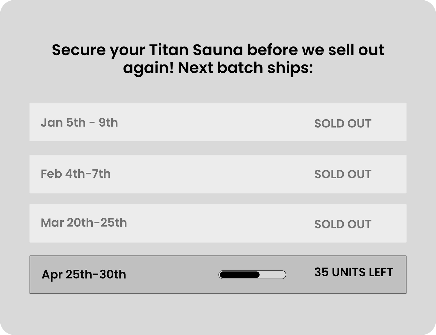The height and width of the screenshot is (335, 436).
Task: Click the empty portion of progress bar
Action: 273,275
